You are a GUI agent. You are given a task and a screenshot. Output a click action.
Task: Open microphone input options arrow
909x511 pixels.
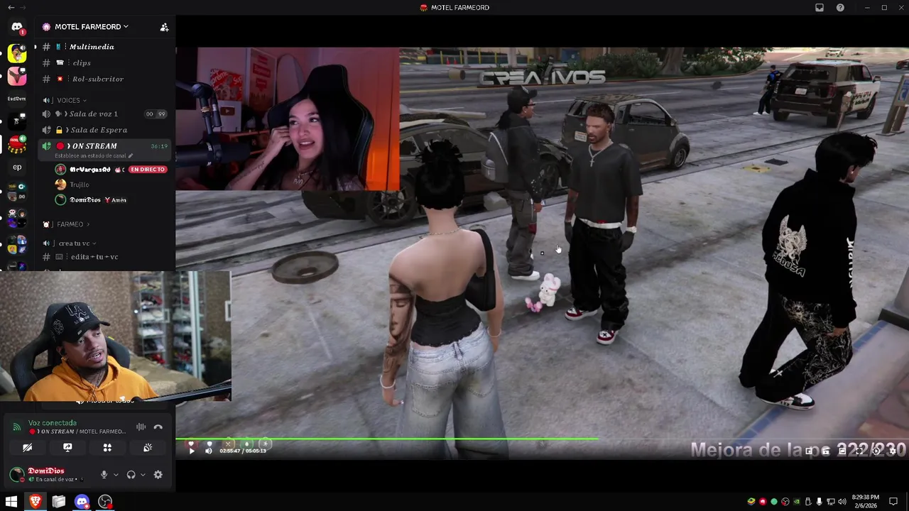[x=116, y=475]
